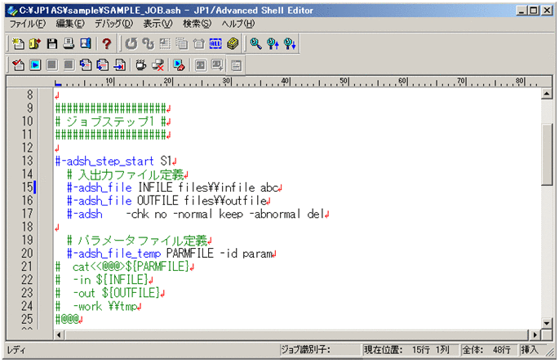Click "OUTFILE" on line 16
Viewport: 559px width, 363px height.
coord(157,200)
